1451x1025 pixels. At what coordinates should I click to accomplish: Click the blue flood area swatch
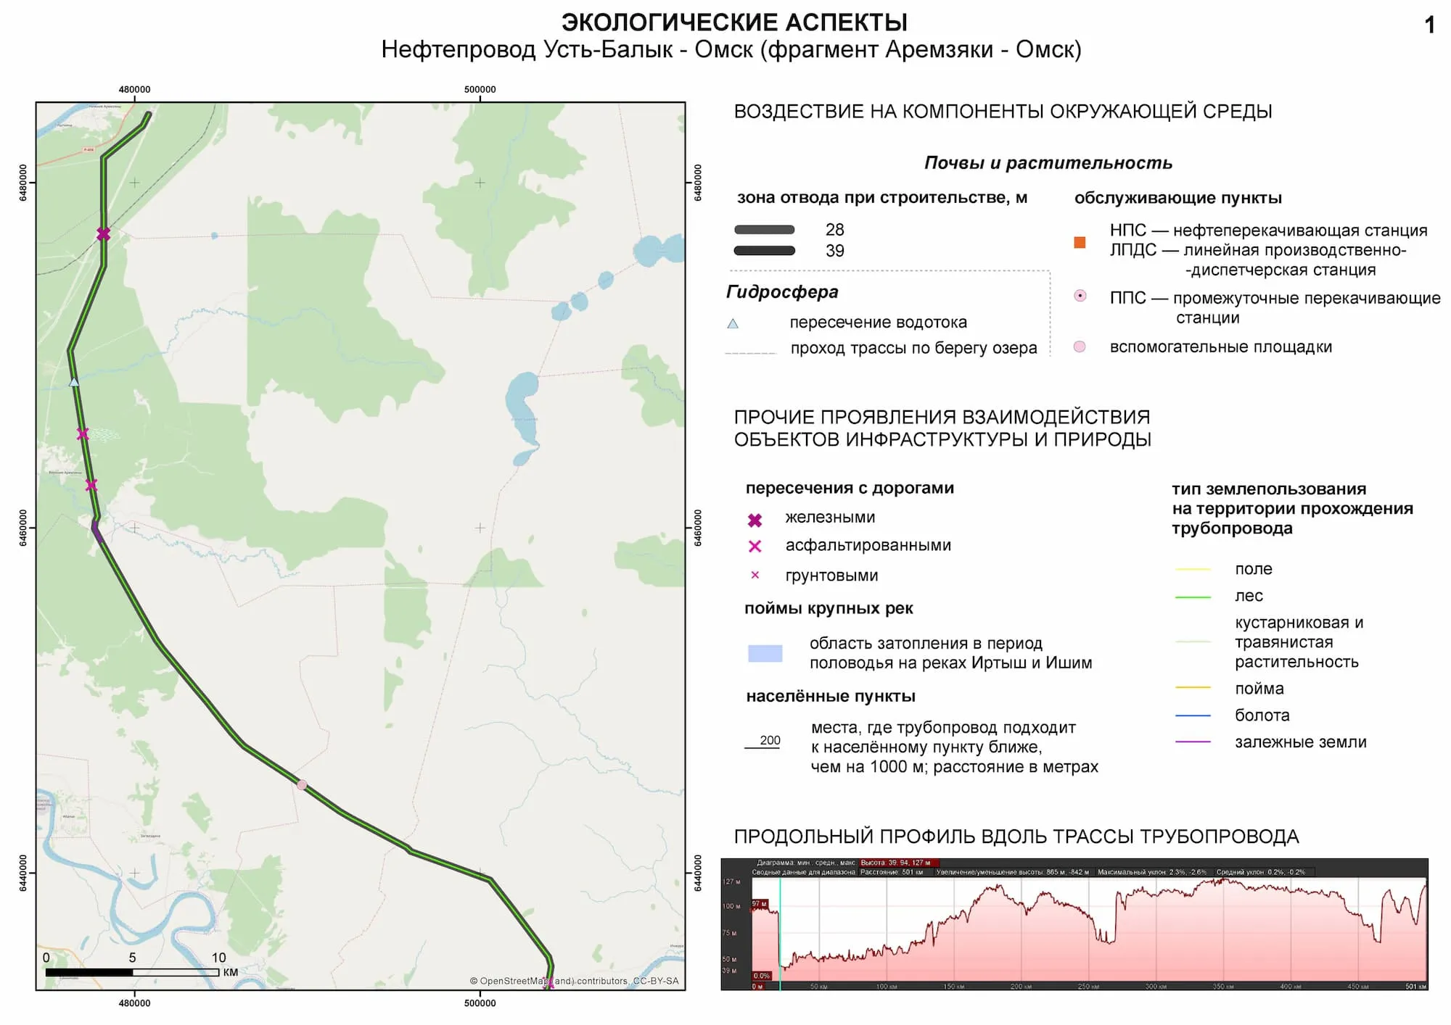coord(765,653)
